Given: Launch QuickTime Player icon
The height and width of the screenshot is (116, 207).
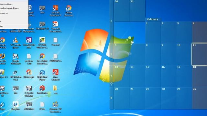Looking at the screenshot, I should pos(42,75).
